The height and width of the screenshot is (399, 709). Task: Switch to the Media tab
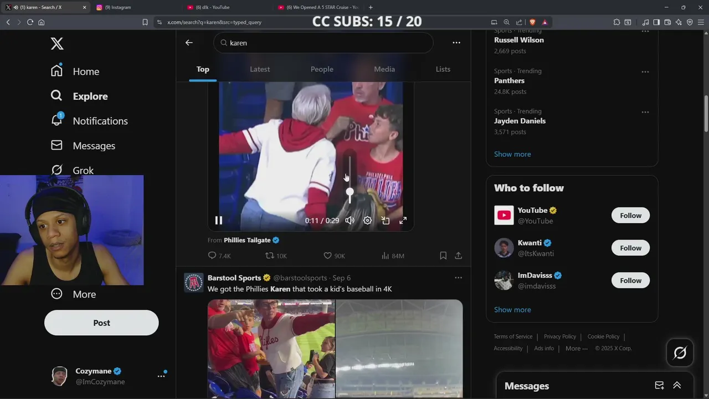coord(384,69)
